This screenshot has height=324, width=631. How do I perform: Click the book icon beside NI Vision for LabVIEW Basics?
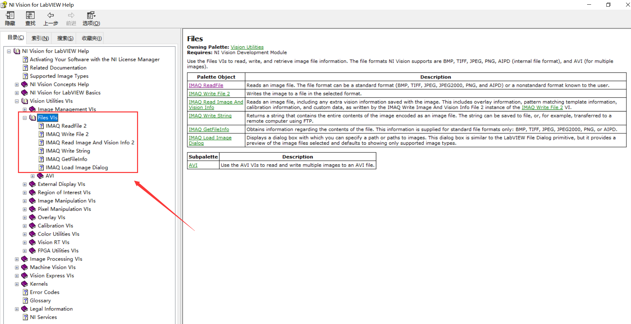[x=25, y=93]
